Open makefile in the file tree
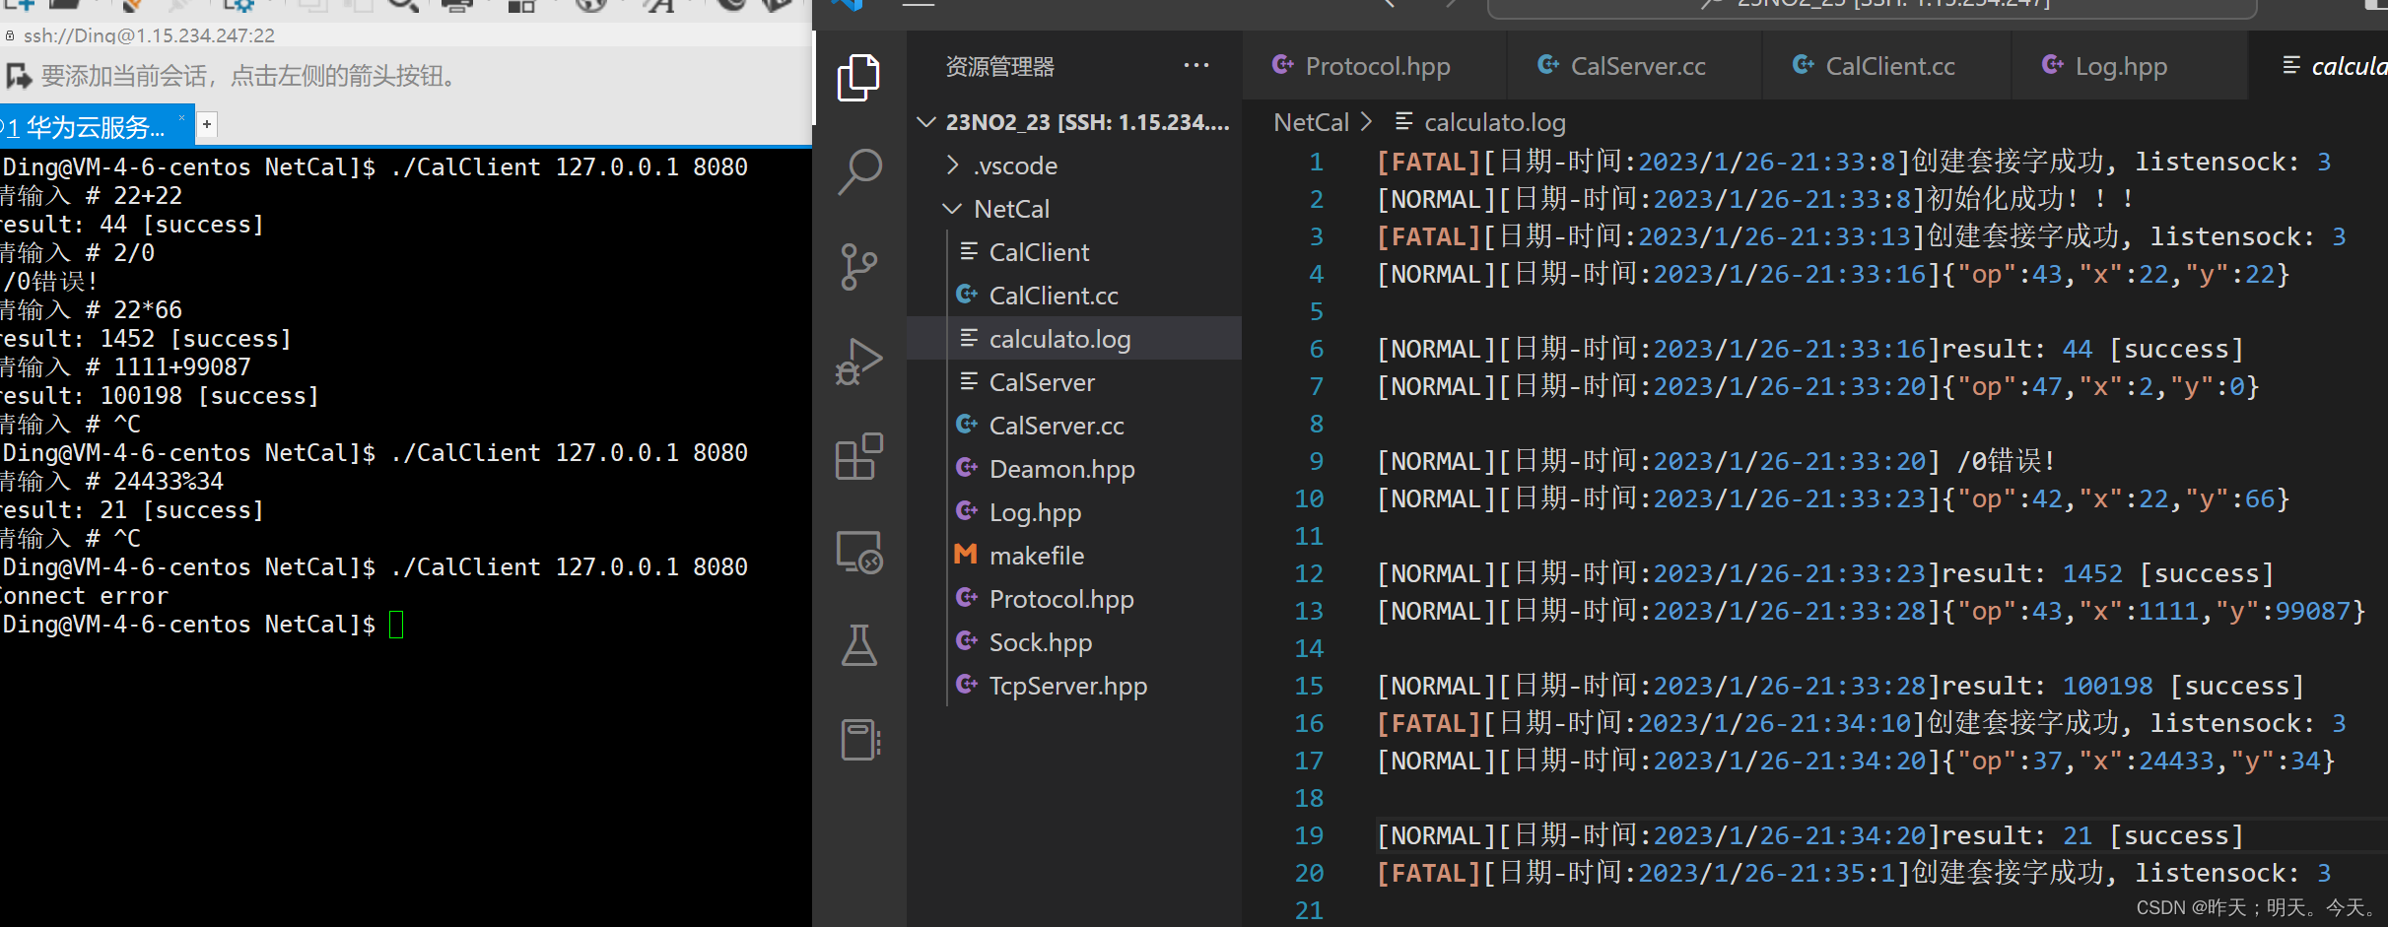This screenshot has height=927, width=2388. coord(1074,556)
